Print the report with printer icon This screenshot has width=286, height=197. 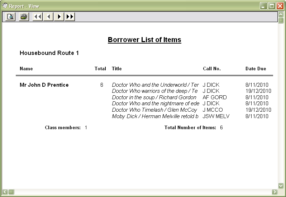click(x=24, y=17)
